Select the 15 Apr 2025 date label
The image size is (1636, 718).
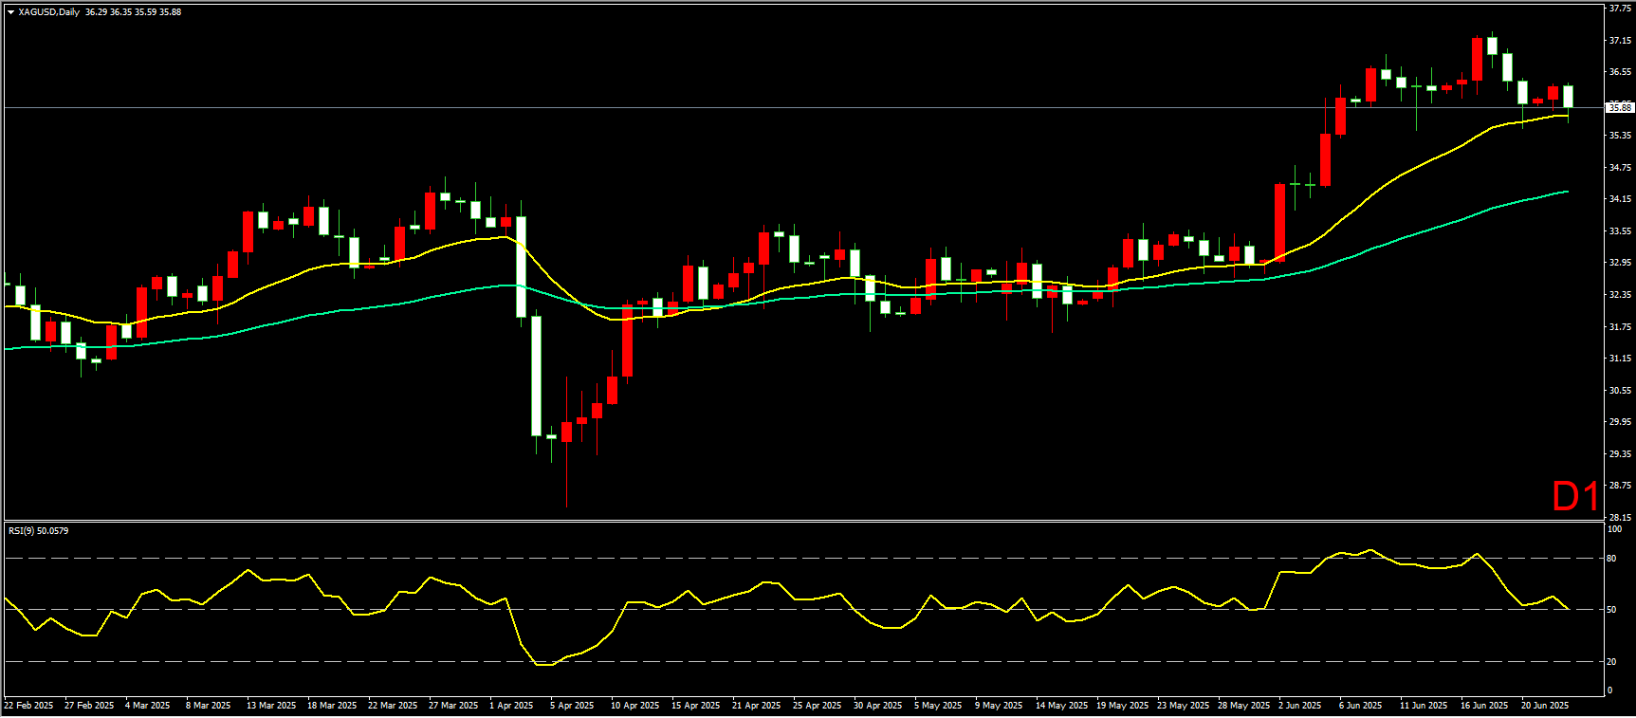click(x=695, y=706)
